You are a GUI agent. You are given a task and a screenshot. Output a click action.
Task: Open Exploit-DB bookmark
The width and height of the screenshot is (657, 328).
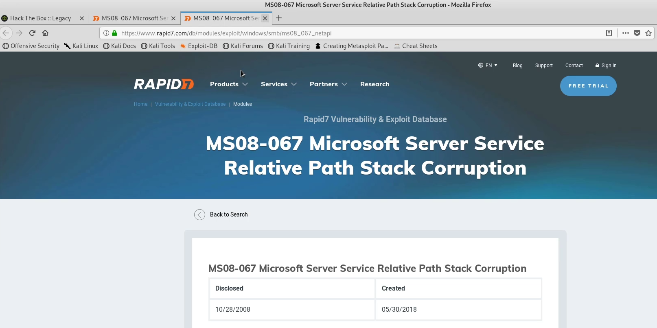pyautogui.click(x=199, y=46)
